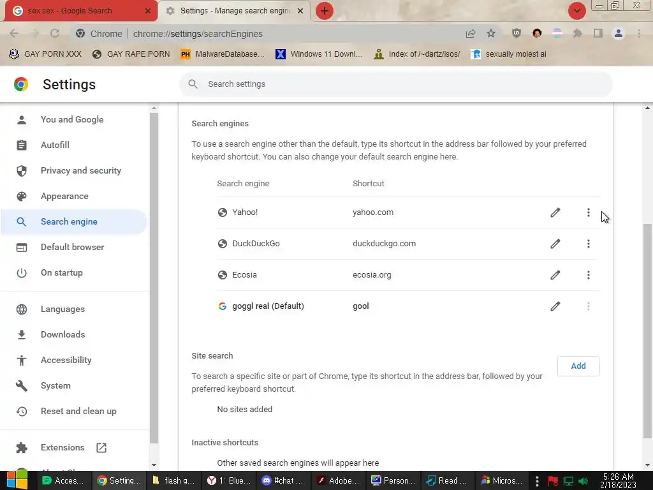Click the ecosia.org shortcut text
Screen dimensions: 653x490
point(372,275)
